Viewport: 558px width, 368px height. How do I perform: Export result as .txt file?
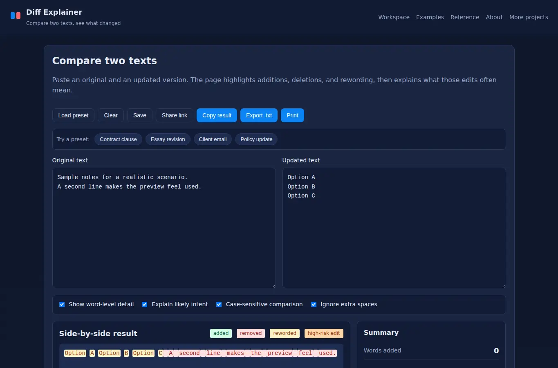(x=259, y=115)
